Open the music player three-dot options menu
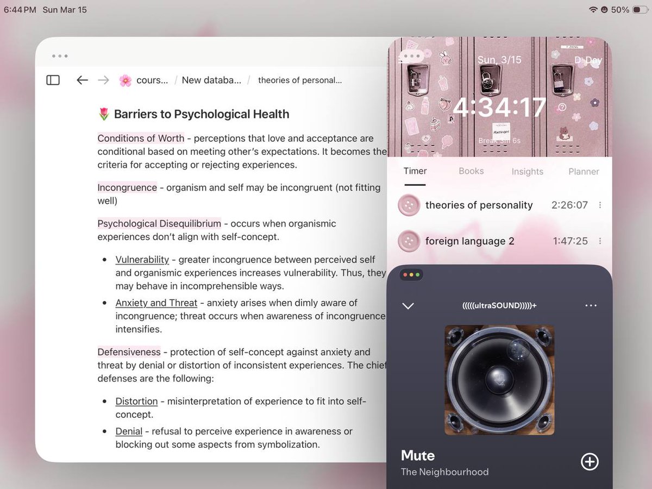Image resolution: width=652 pixels, height=489 pixels. tap(591, 306)
